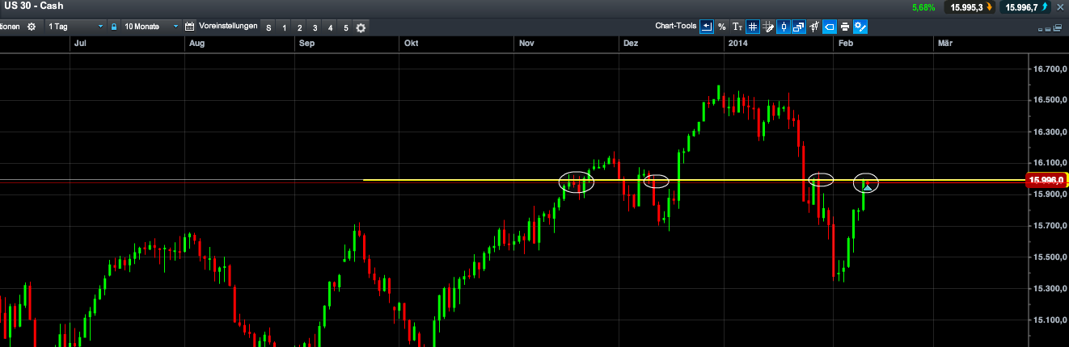1069x347 pixels.
Task: Toggle the blue lock icon
Action: 114,27
